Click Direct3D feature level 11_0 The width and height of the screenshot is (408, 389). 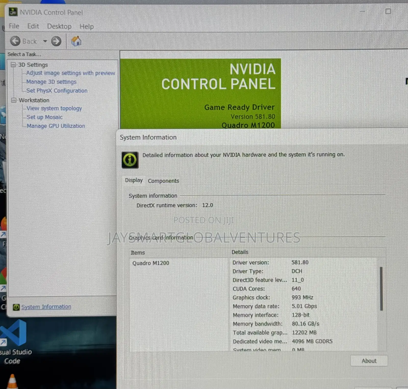pos(298,280)
